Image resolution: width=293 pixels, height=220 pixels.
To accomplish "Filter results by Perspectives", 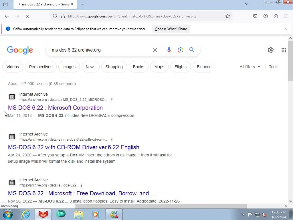I will point(41,67).
